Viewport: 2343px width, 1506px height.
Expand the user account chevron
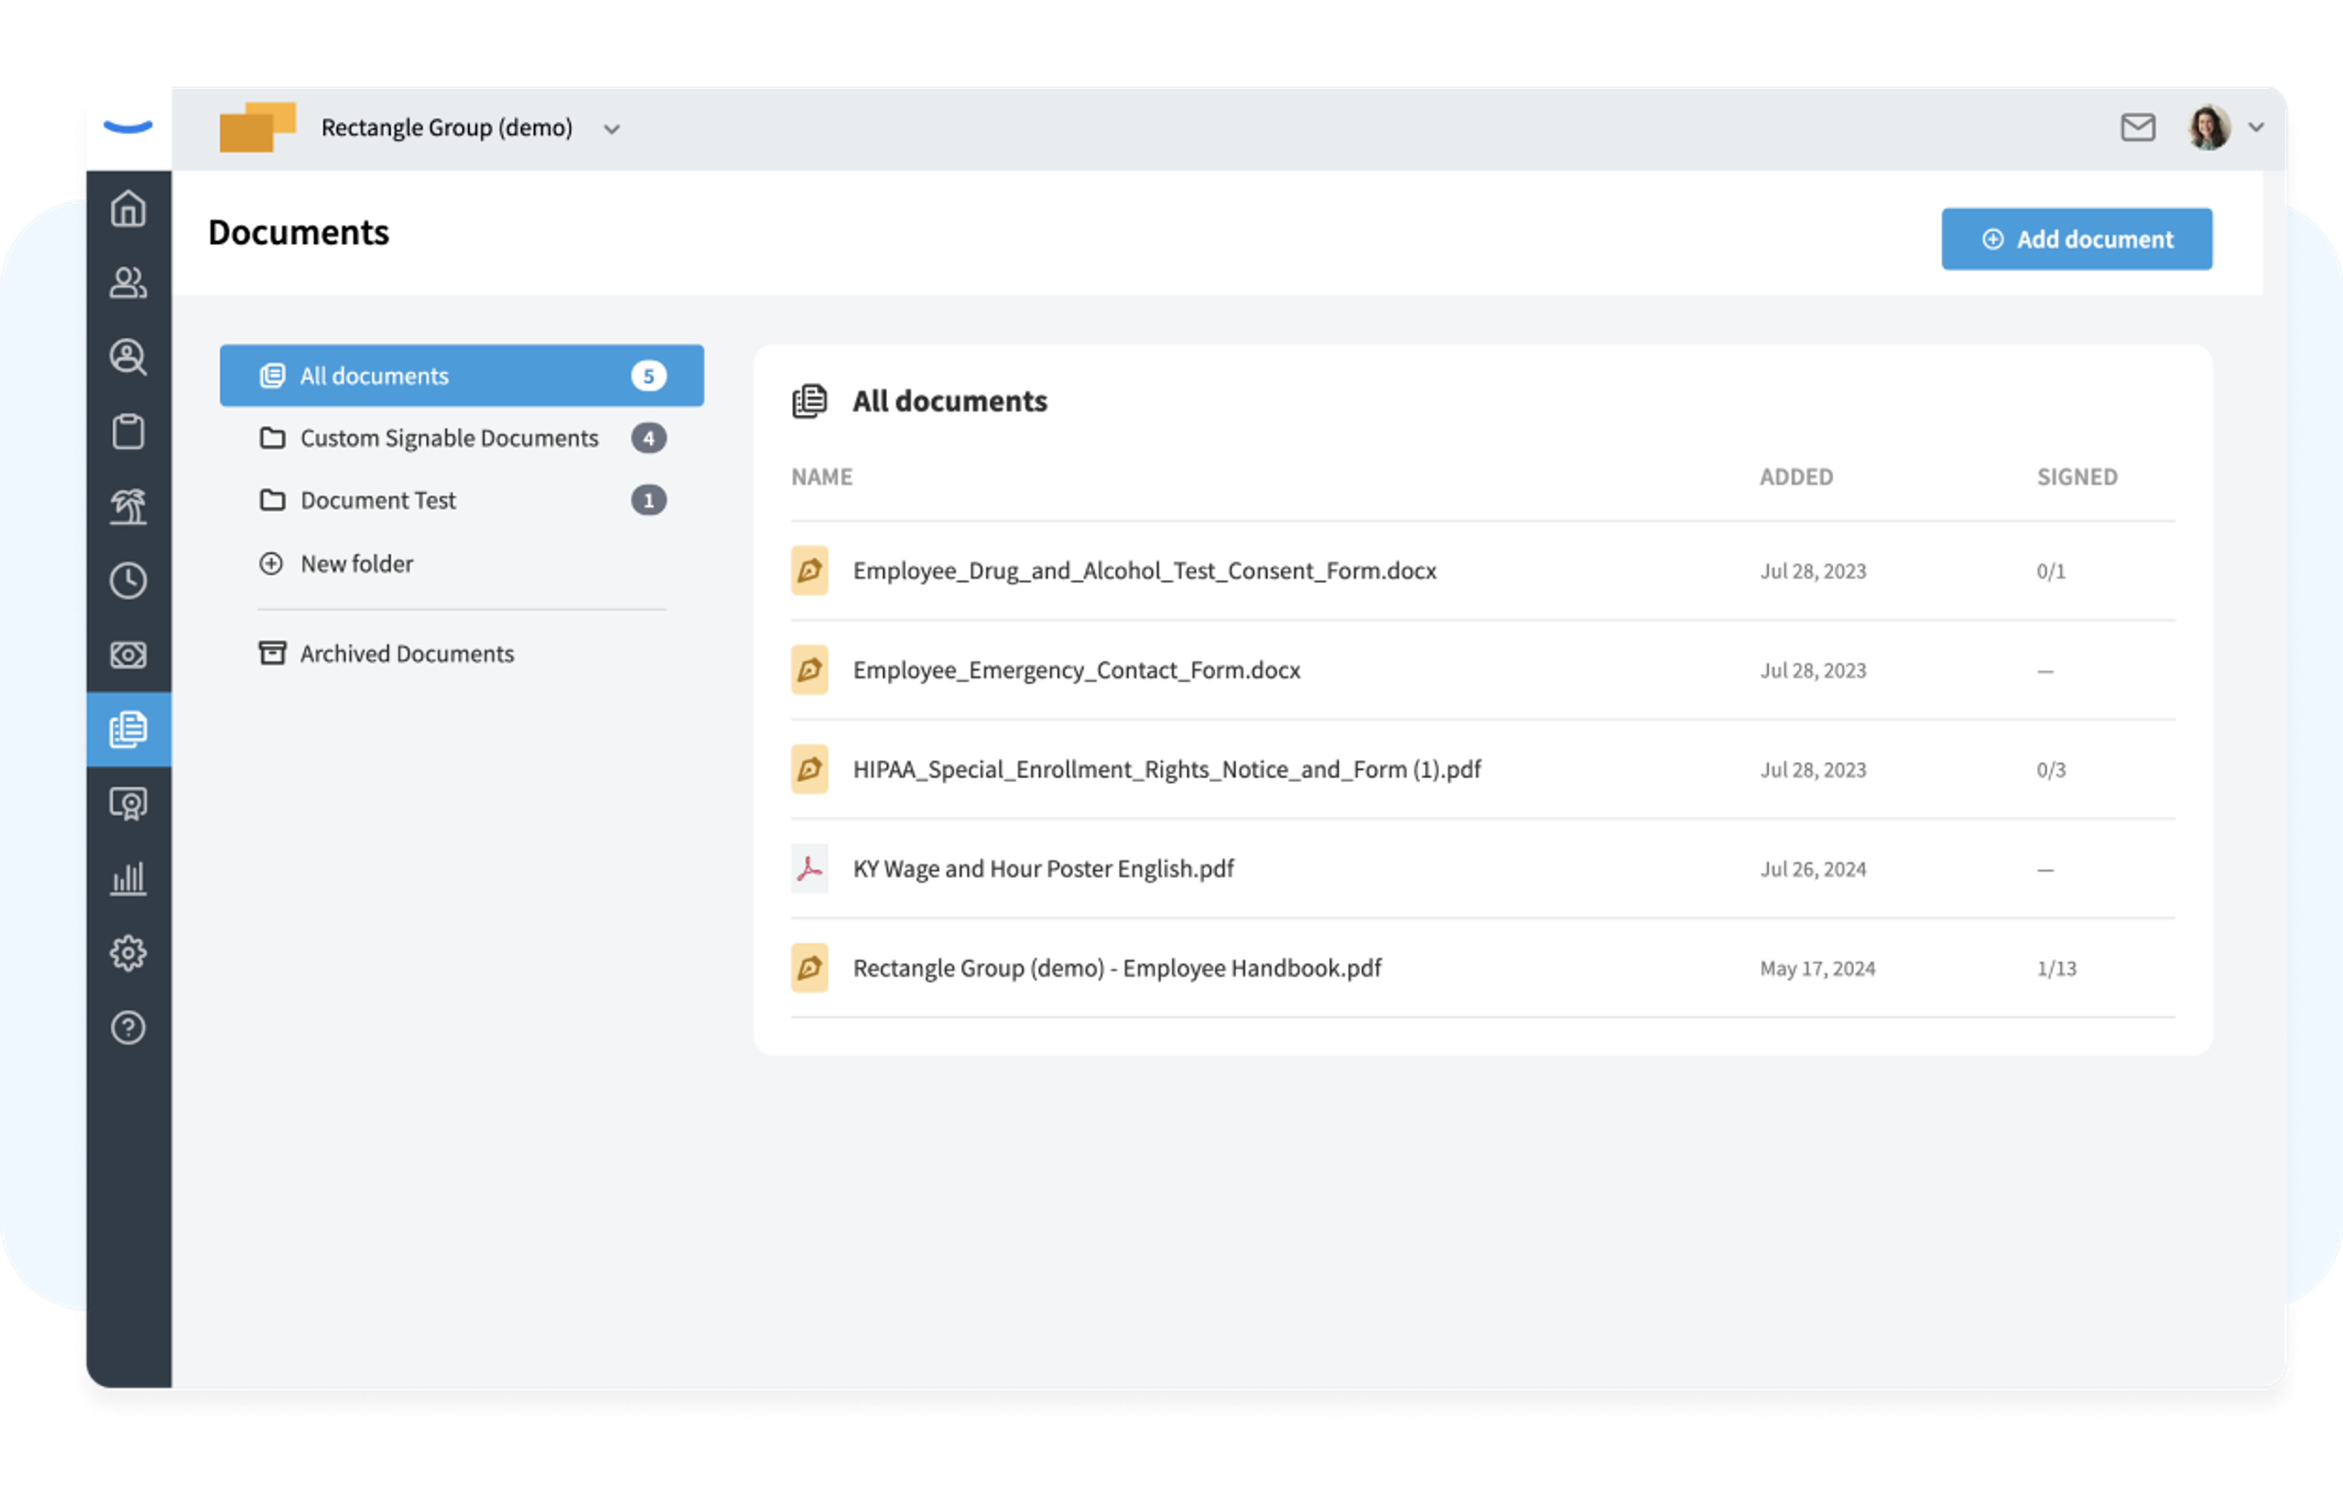coord(2256,127)
